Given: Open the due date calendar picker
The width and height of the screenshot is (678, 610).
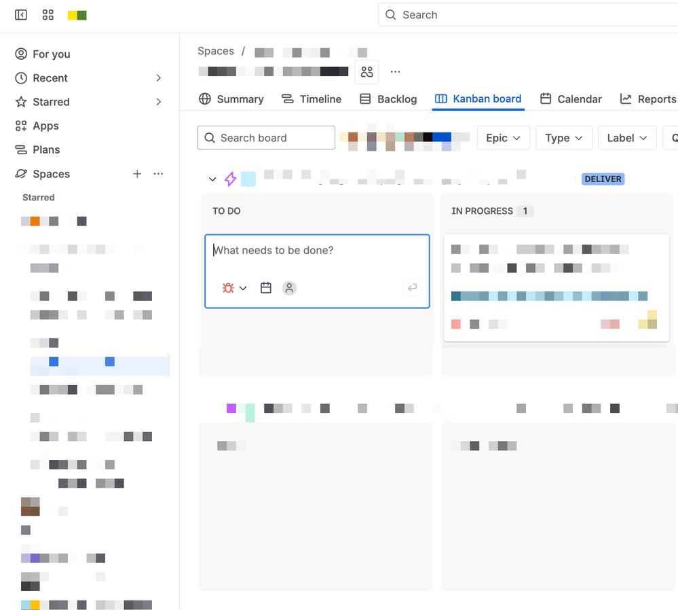Looking at the screenshot, I should (x=265, y=287).
